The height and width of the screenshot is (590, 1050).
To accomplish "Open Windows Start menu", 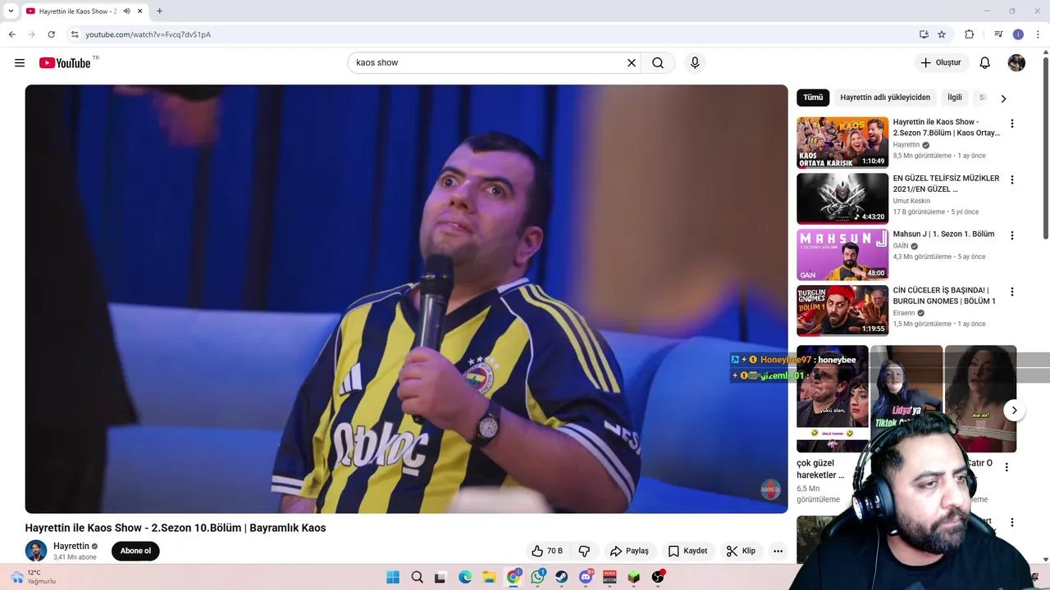I will pos(393,578).
